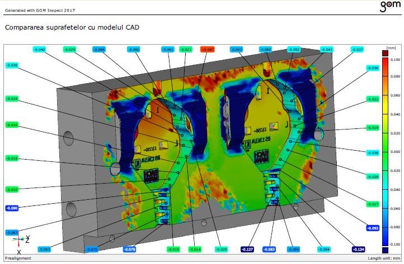Click the title Compararea suprafetelor cu modelul CAD

[x=72, y=27]
